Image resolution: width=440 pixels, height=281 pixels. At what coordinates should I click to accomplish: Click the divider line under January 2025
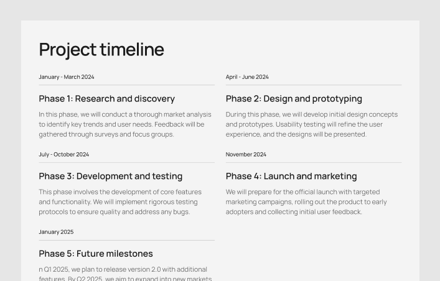pyautogui.click(x=126, y=241)
